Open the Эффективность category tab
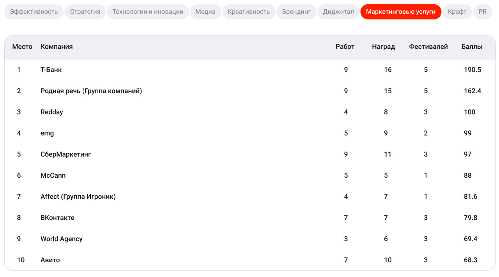The image size is (499, 277). pyautogui.click(x=34, y=12)
